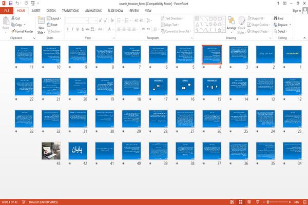
Task: Click Fit slide to window icon
Action: click(x=304, y=202)
